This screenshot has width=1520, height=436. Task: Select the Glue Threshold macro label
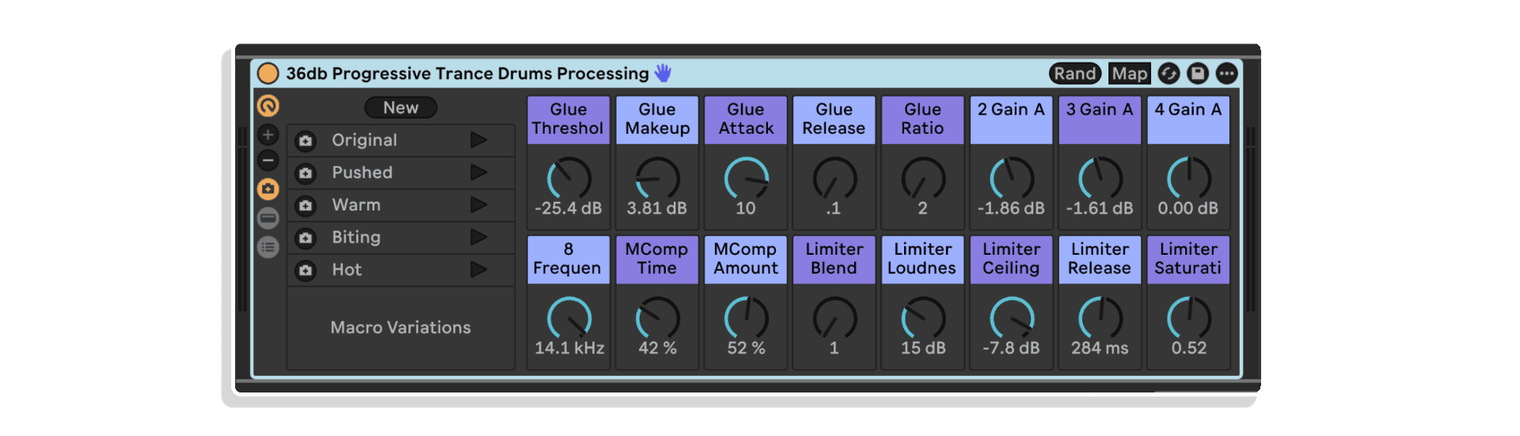pyautogui.click(x=568, y=119)
